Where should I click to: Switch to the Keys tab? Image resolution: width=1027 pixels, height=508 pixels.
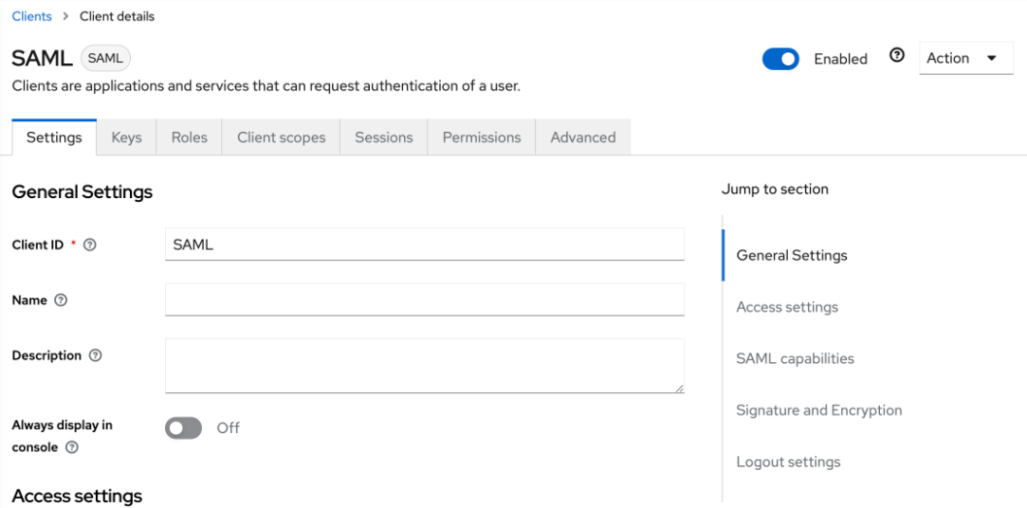click(126, 137)
